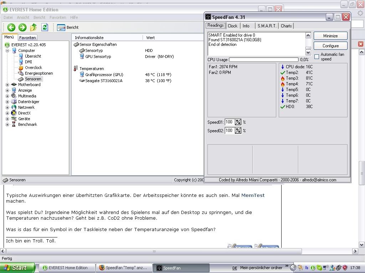The width and height of the screenshot is (365, 273).
Task: Switch to the Charts tab in SpeedFan
Action: pos(286,26)
